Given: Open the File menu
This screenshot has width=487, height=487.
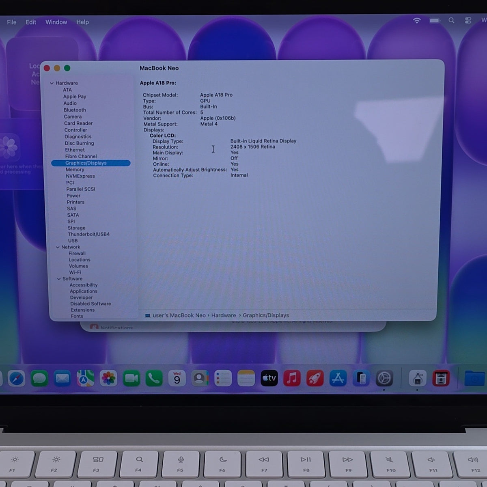Looking at the screenshot, I should click(12, 22).
